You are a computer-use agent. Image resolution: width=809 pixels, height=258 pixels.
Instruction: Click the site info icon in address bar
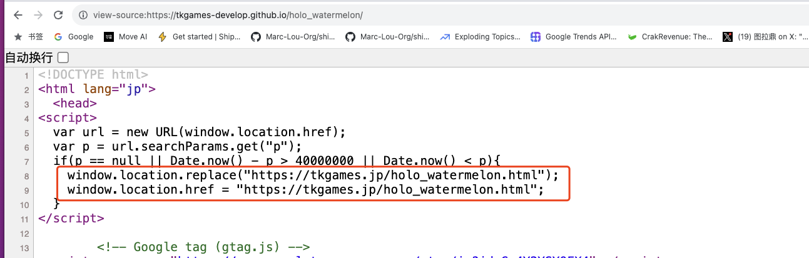[84, 14]
